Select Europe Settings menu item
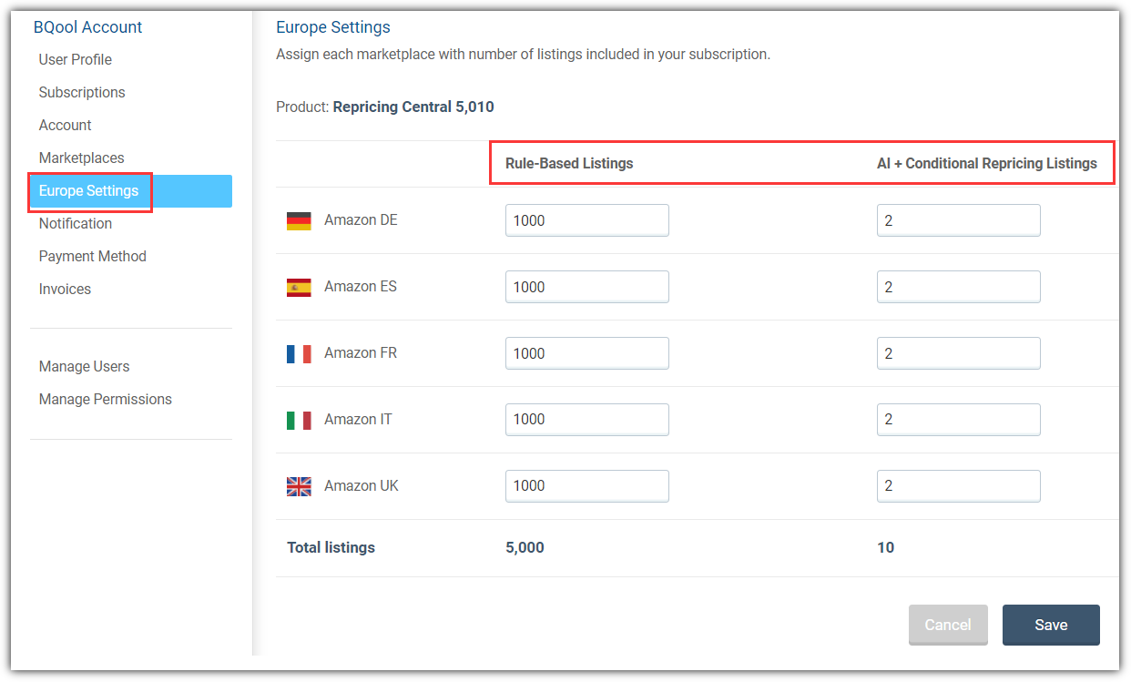This screenshot has height=682, width=1131. click(131, 191)
